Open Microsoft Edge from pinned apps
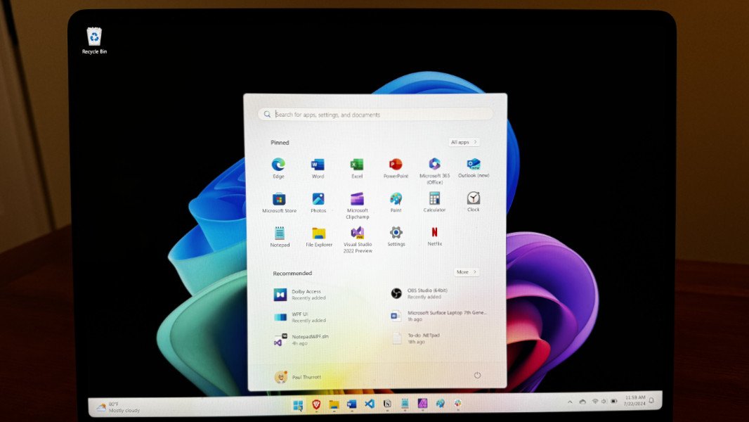749x422 pixels. click(x=279, y=165)
